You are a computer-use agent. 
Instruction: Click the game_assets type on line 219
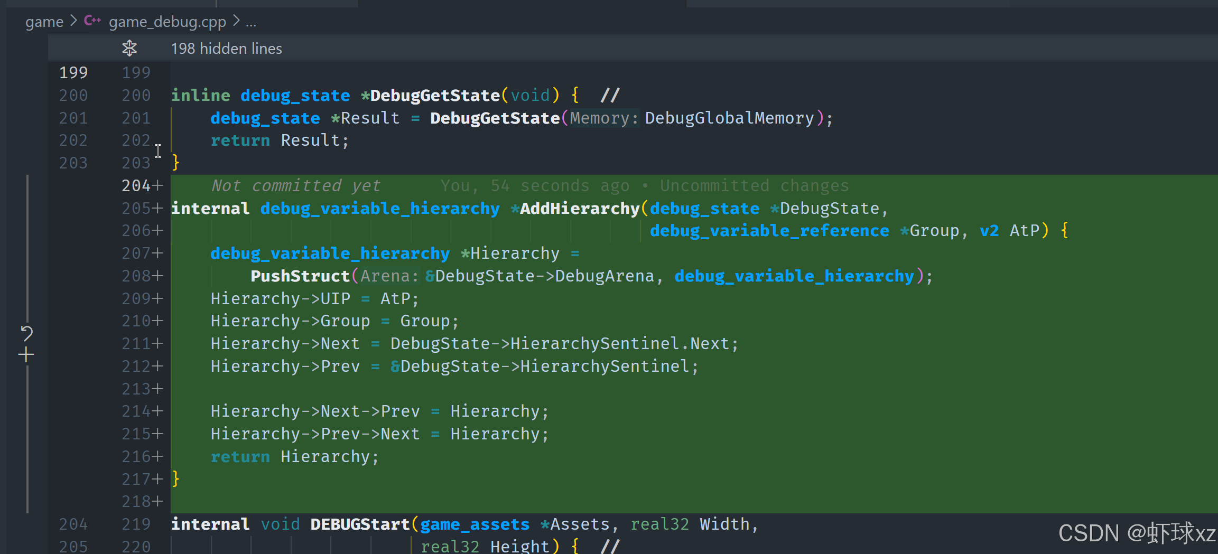(475, 524)
